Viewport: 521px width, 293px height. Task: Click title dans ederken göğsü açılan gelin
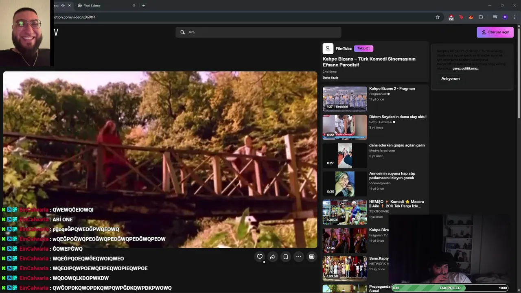coord(397,145)
